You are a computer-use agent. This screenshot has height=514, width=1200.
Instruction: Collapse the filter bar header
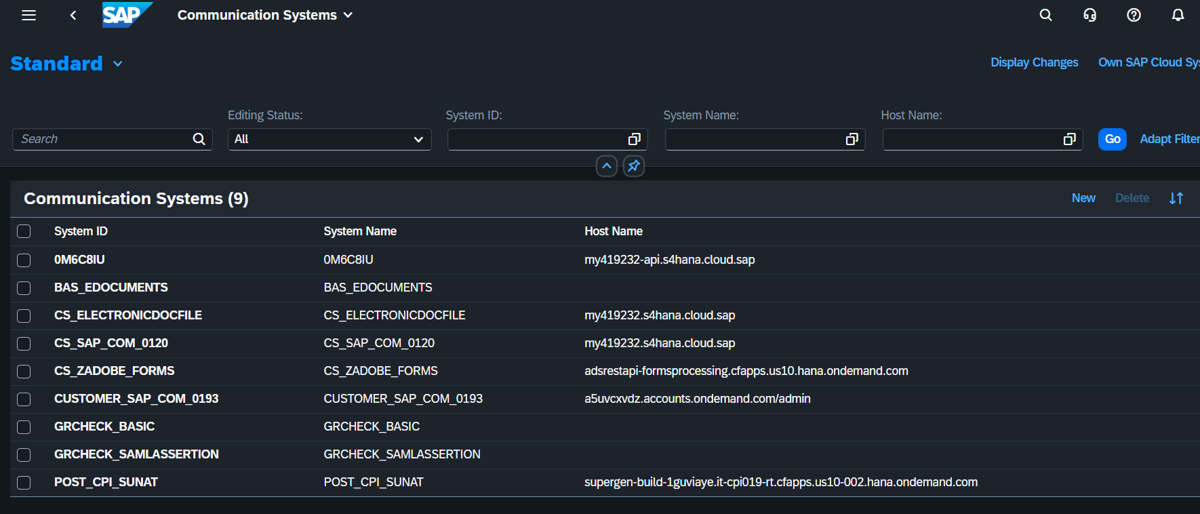coord(606,166)
